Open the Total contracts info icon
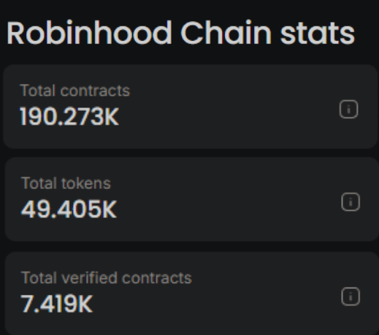The width and height of the screenshot is (379, 335). tap(348, 109)
